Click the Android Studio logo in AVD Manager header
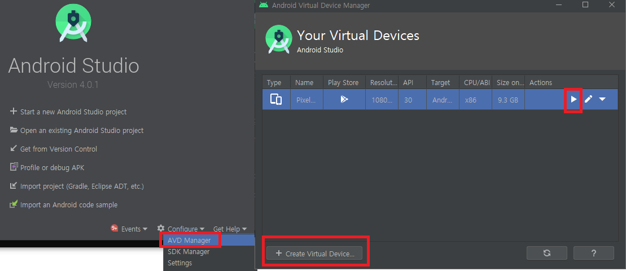This screenshot has width=626, height=271. point(279,39)
